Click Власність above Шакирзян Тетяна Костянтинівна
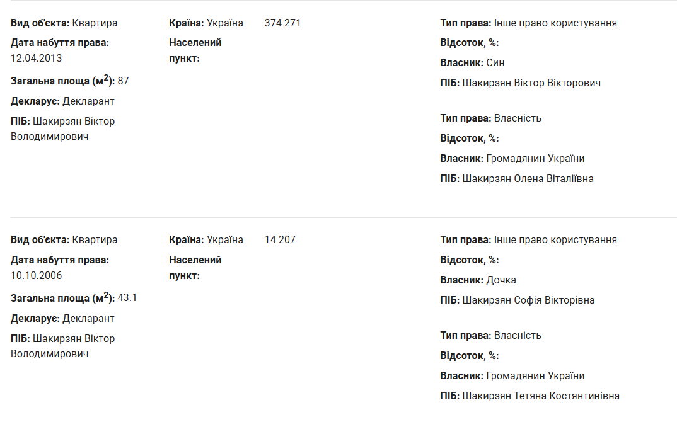This screenshot has height=434, width=677. [518, 336]
